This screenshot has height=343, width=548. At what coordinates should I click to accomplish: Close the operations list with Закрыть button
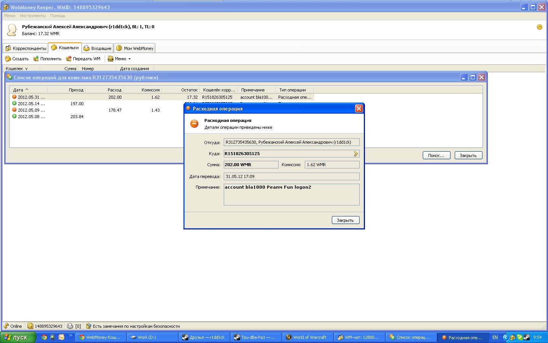(x=468, y=155)
